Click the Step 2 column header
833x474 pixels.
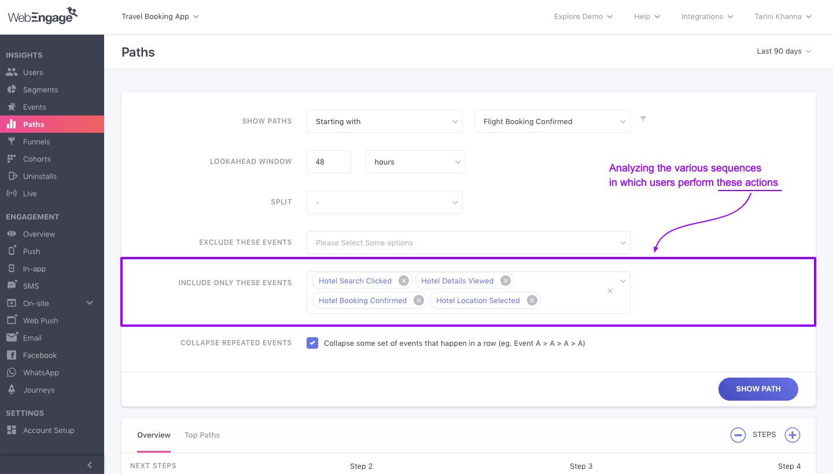(x=362, y=466)
